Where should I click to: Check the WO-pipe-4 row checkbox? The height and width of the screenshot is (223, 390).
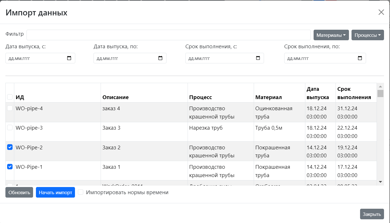click(x=10, y=108)
